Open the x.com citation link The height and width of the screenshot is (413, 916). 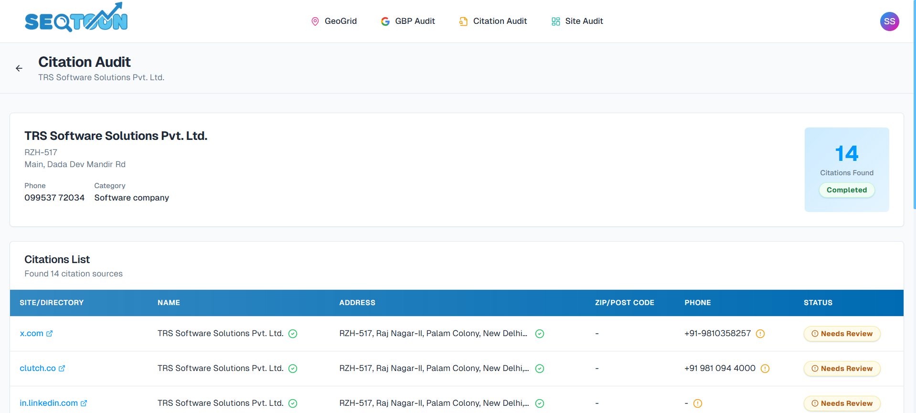32,333
